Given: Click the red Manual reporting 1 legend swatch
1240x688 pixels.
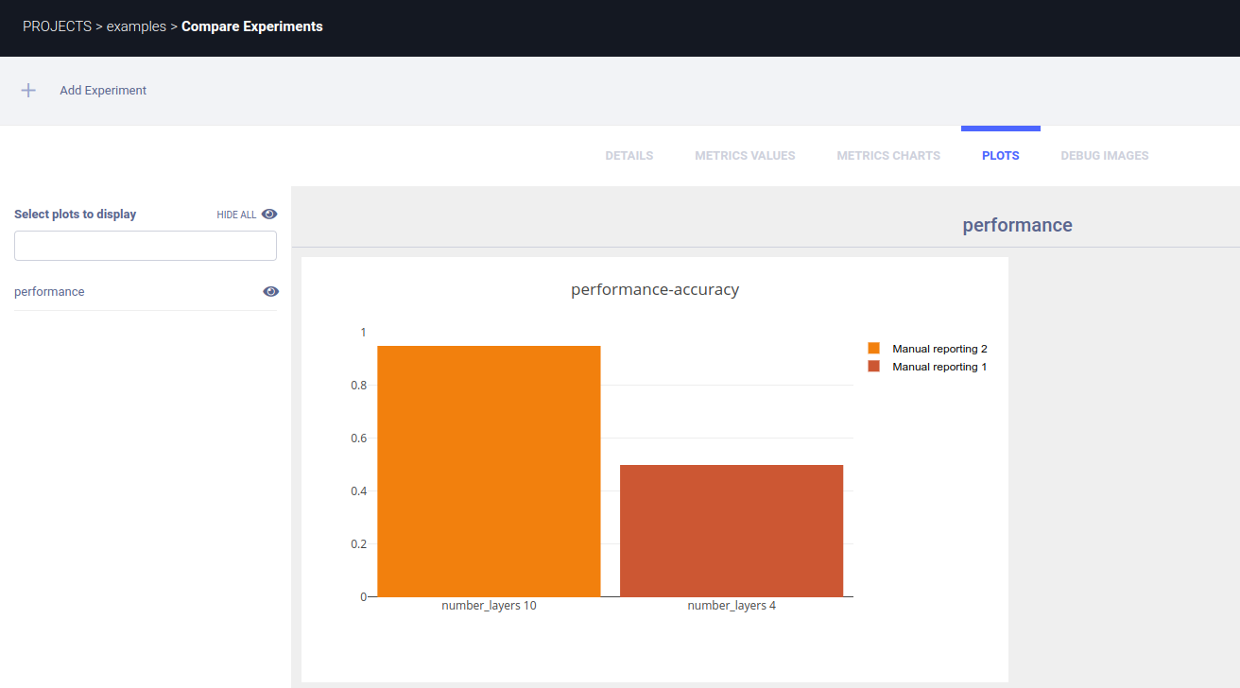Looking at the screenshot, I should pos(873,367).
